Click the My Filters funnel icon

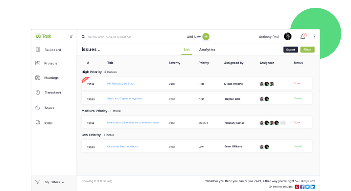[x=38, y=182]
